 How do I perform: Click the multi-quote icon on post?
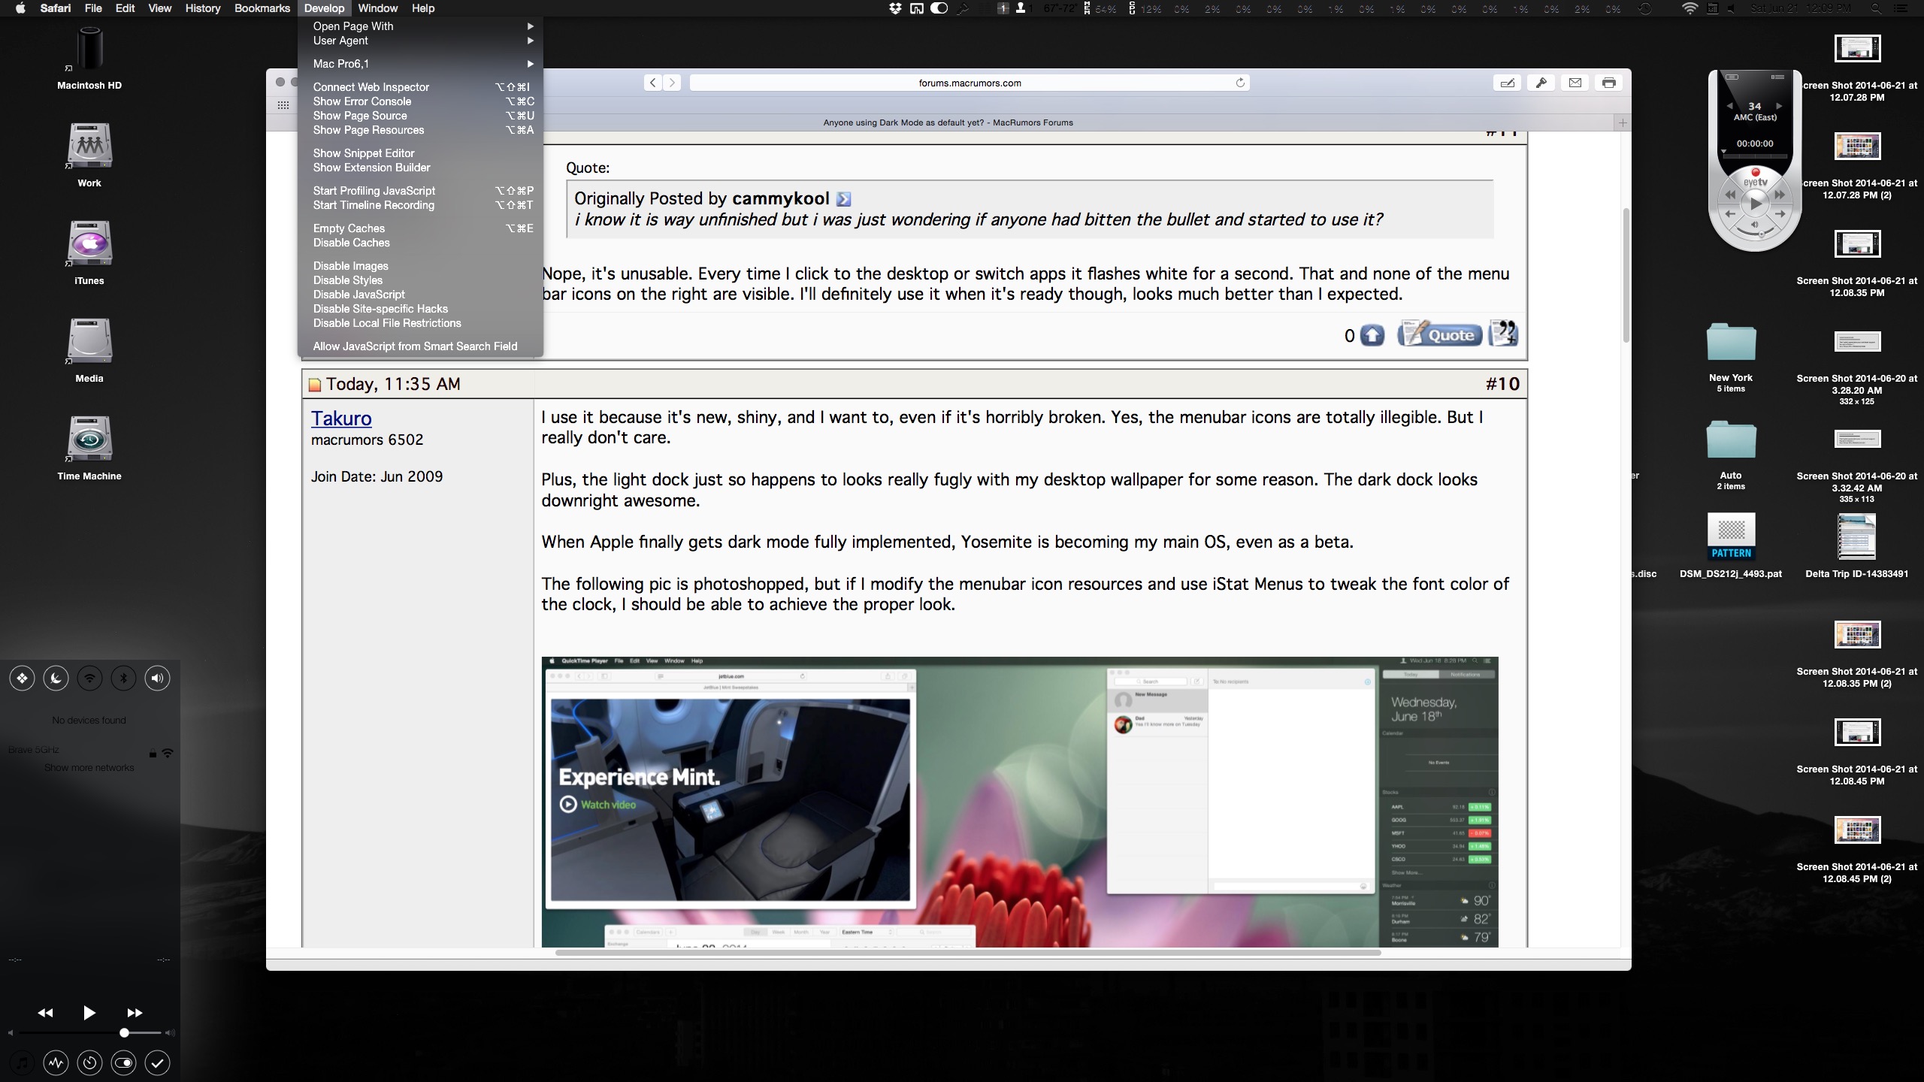click(1504, 334)
